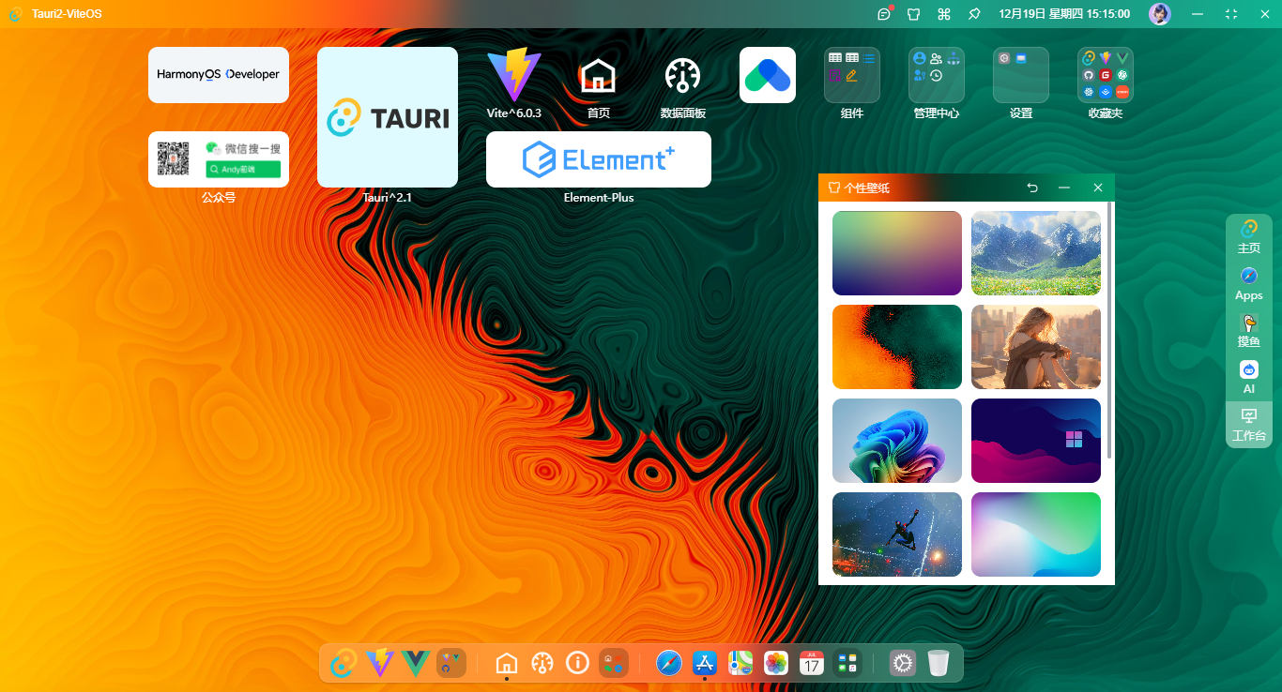1282x692 pixels.
Task: Open the Trash in the dock
Action: [939, 663]
